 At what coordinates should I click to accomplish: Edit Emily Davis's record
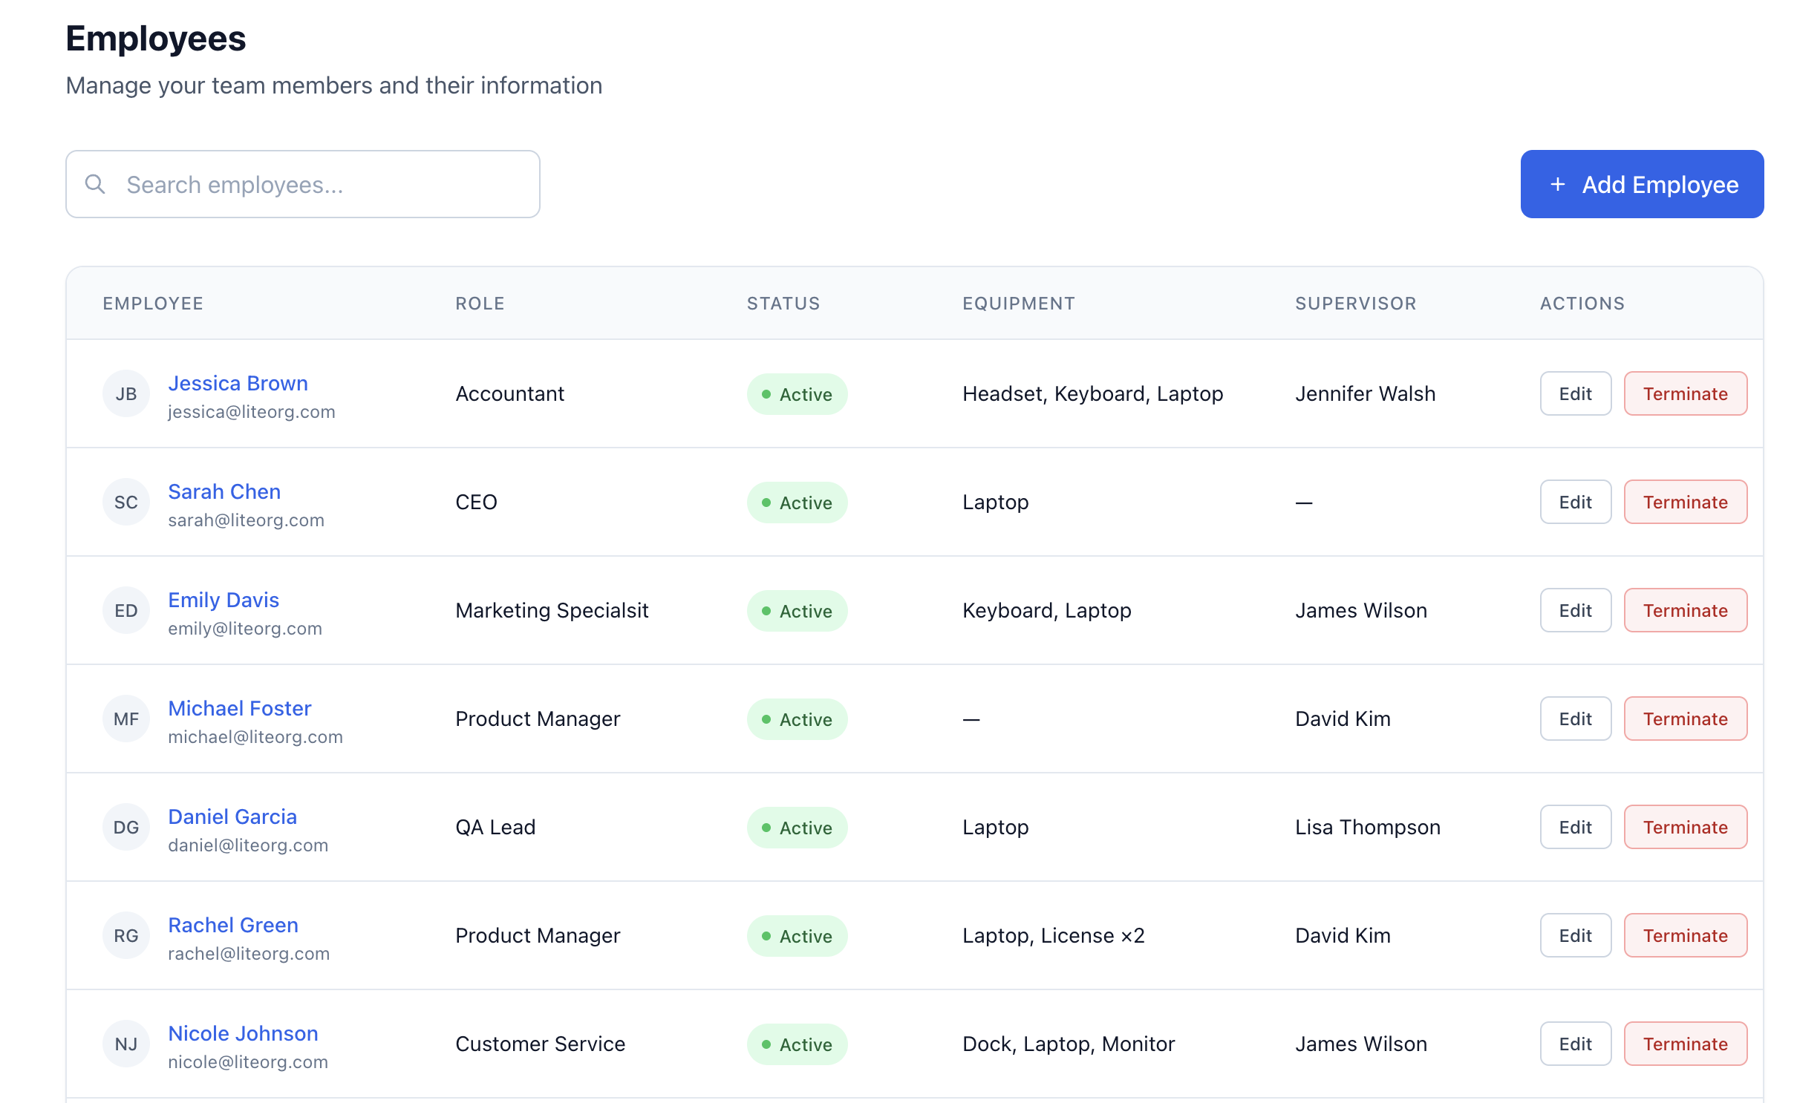(x=1575, y=610)
